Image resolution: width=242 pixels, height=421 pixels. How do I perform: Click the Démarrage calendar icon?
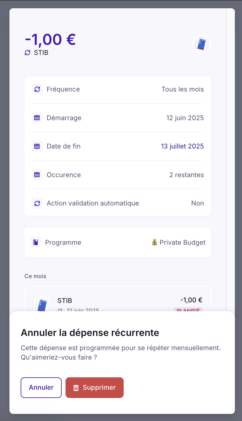[37, 118]
